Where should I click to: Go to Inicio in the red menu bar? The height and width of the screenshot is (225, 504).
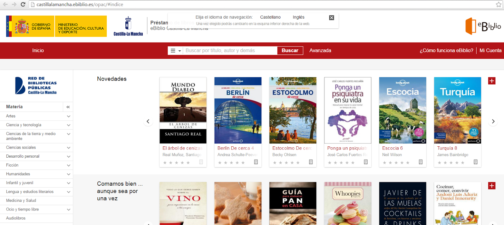[38, 50]
